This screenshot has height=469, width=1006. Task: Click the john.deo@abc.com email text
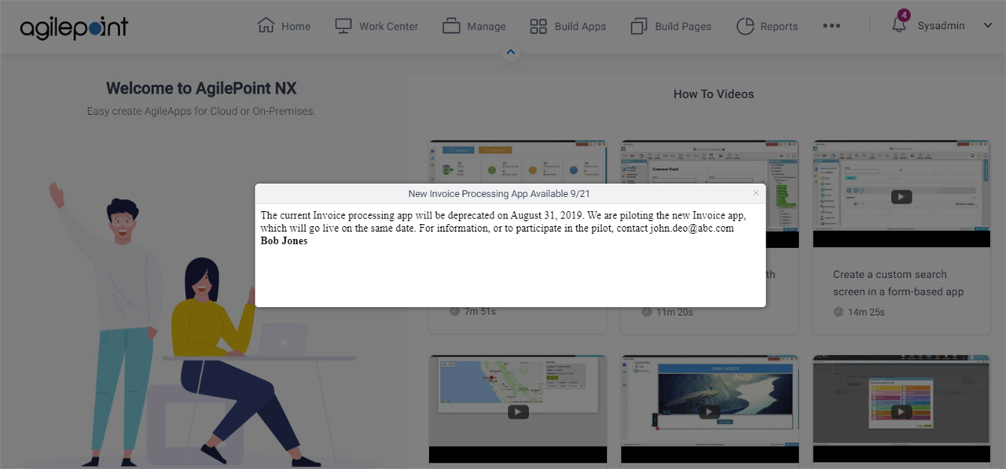click(x=692, y=229)
